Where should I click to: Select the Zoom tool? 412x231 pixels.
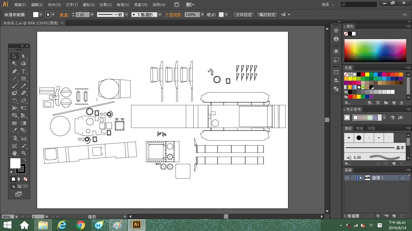coord(24,153)
